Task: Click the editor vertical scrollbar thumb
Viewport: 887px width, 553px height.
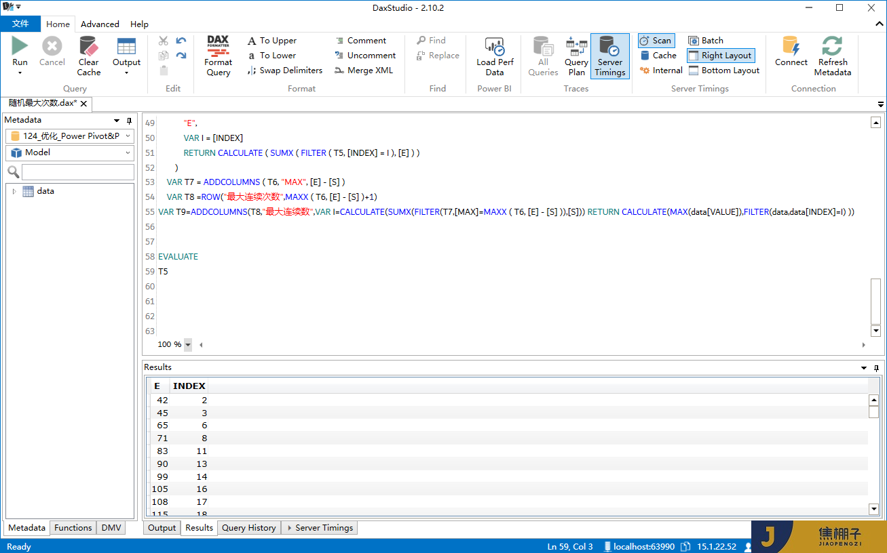Action: [876, 301]
